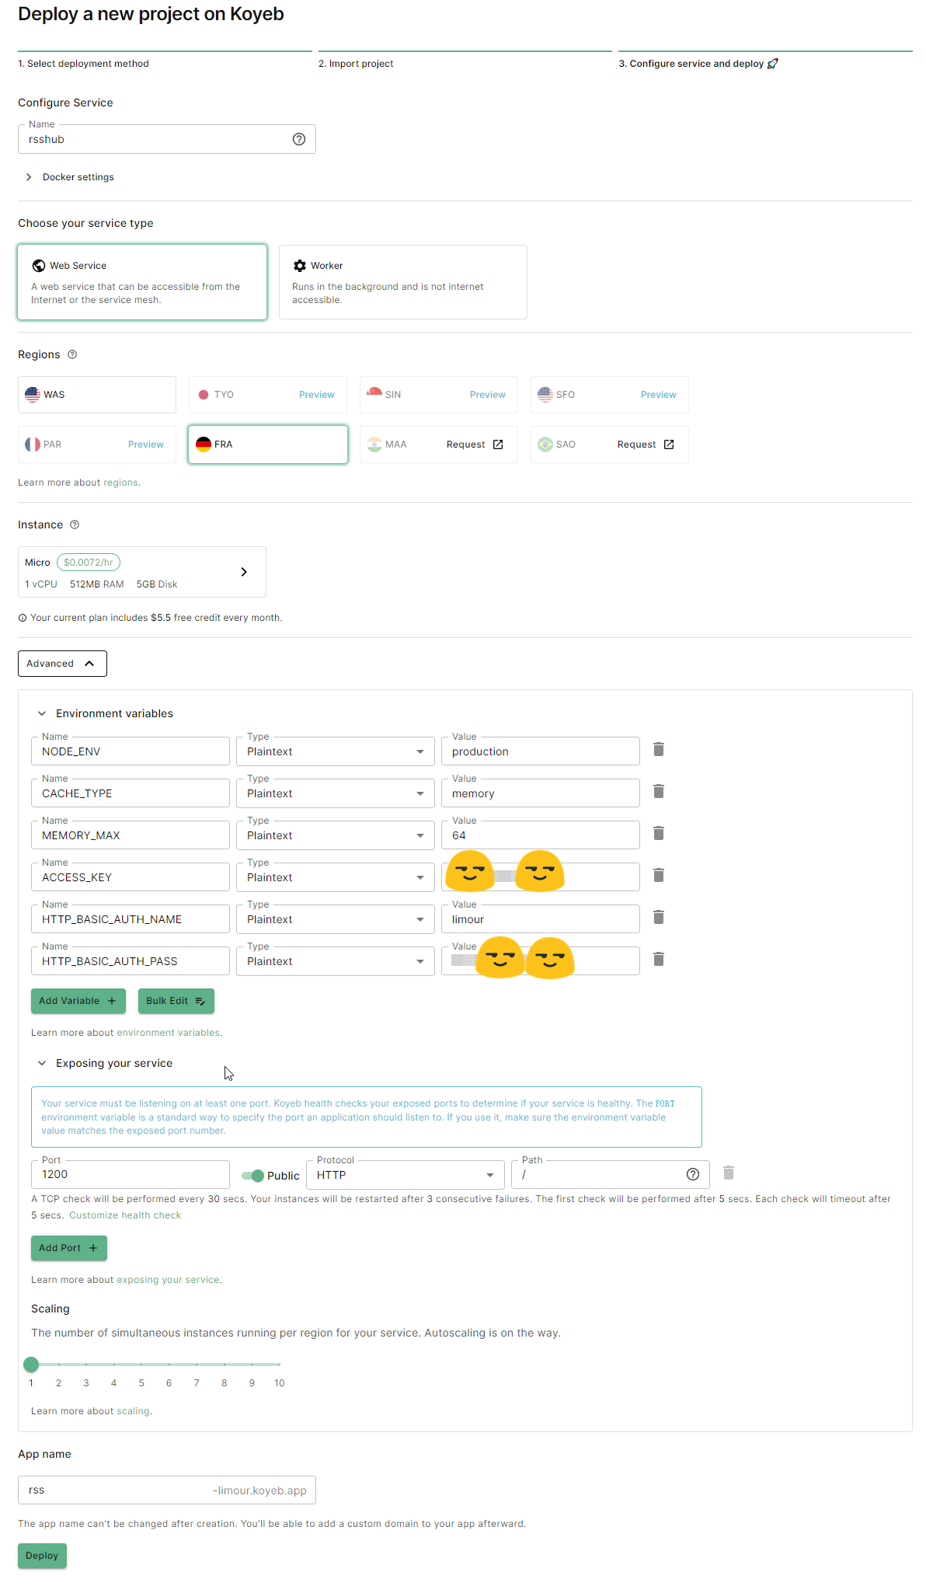This screenshot has height=1586, width=926.
Task: Open the Protocol HTTP dropdown
Action: (x=405, y=1175)
